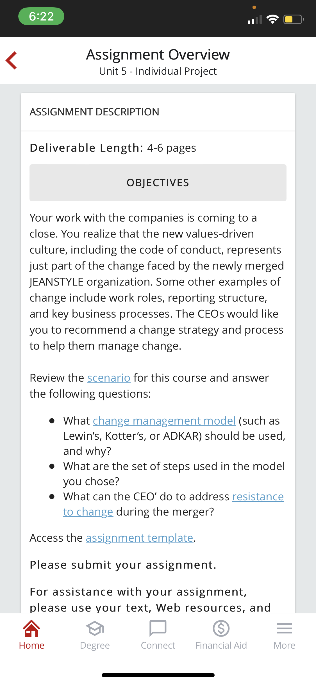
Task: Open the Connect chat bubble icon
Action: [x=158, y=628]
